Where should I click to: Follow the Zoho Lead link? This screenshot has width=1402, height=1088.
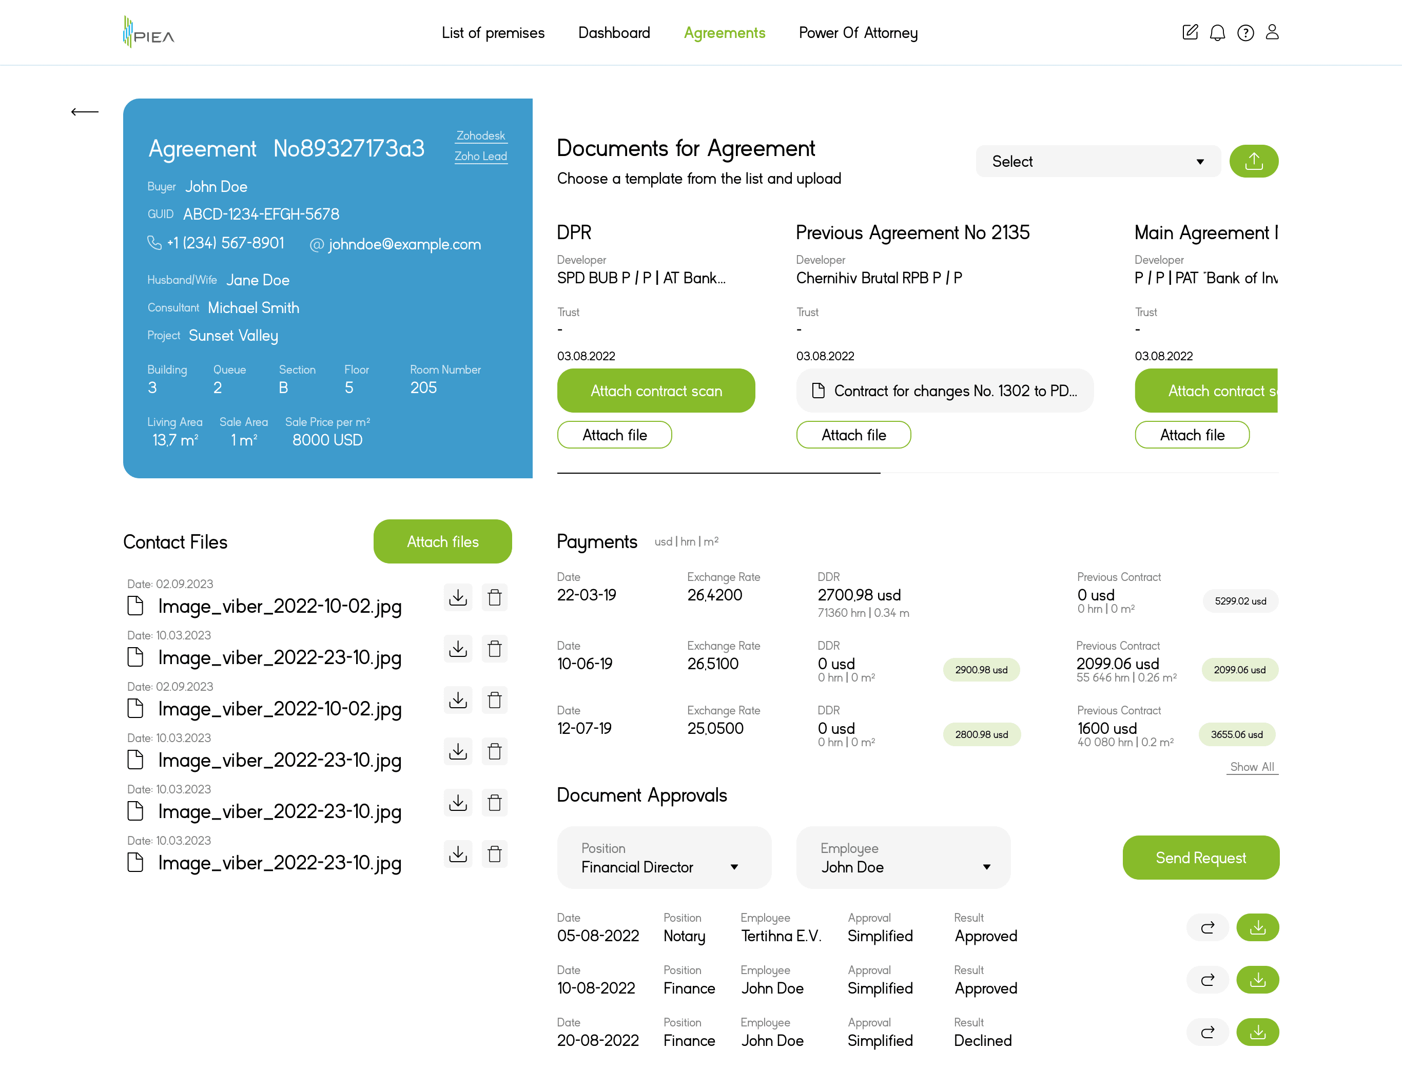coord(481,156)
